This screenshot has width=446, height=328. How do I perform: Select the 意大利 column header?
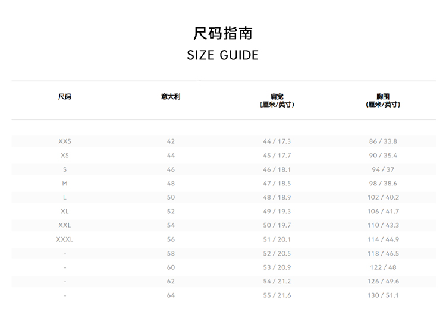pyautogui.click(x=171, y=97)
